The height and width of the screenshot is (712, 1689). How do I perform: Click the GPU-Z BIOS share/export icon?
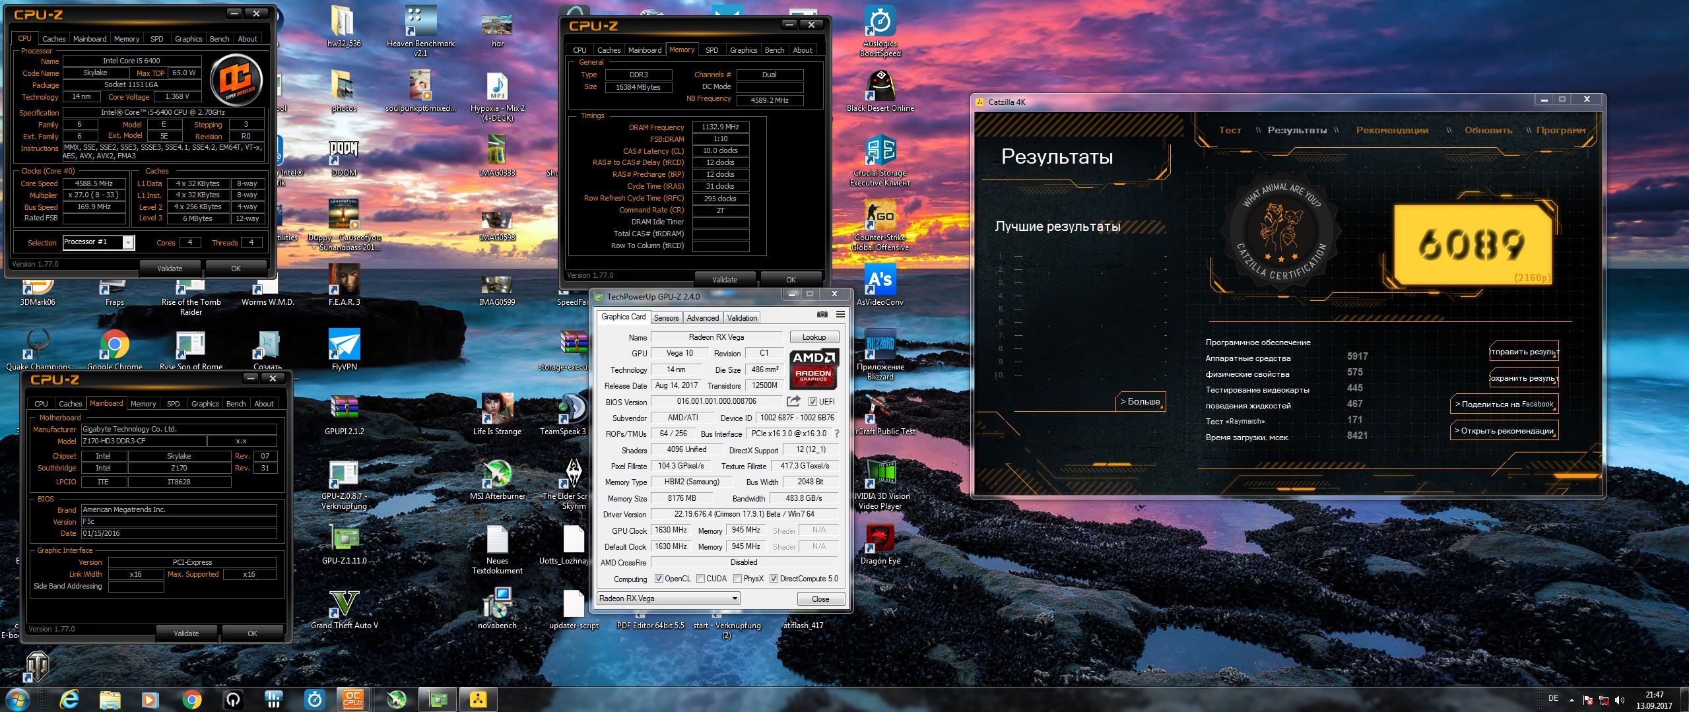793,401
